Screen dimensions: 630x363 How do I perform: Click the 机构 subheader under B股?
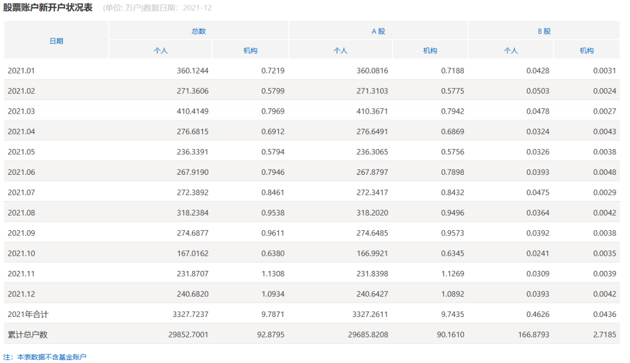pos(586,50)
